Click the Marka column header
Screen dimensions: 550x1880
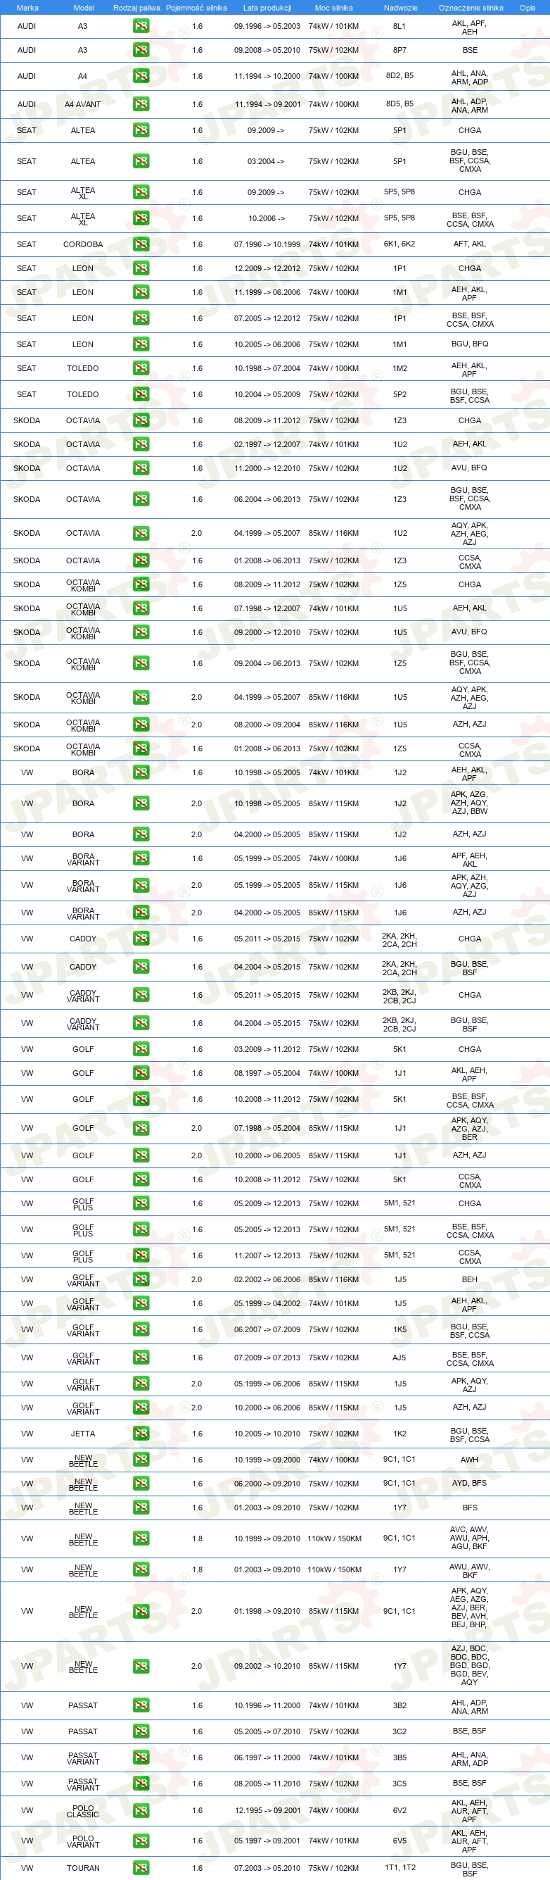(x=27, y=8)
